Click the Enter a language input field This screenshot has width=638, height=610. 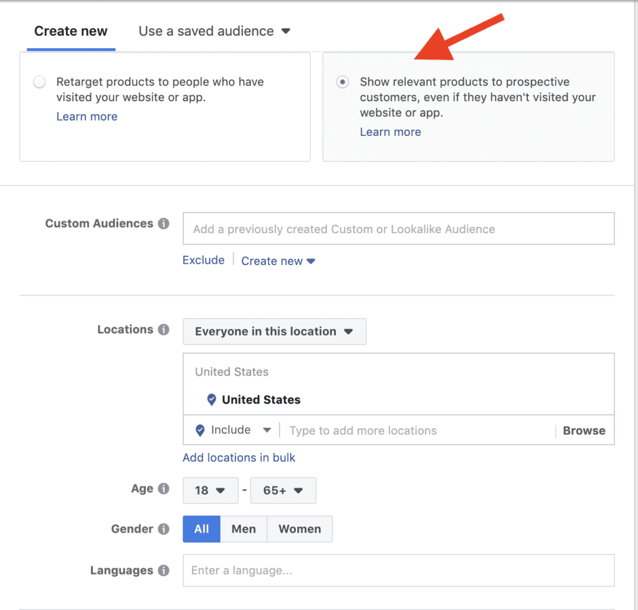tap(398, 571)
